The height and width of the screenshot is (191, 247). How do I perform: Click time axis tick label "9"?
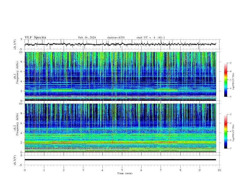[200, 170]
